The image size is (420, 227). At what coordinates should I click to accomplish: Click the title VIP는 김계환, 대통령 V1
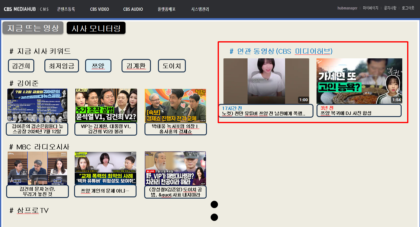tap(106, 129)
